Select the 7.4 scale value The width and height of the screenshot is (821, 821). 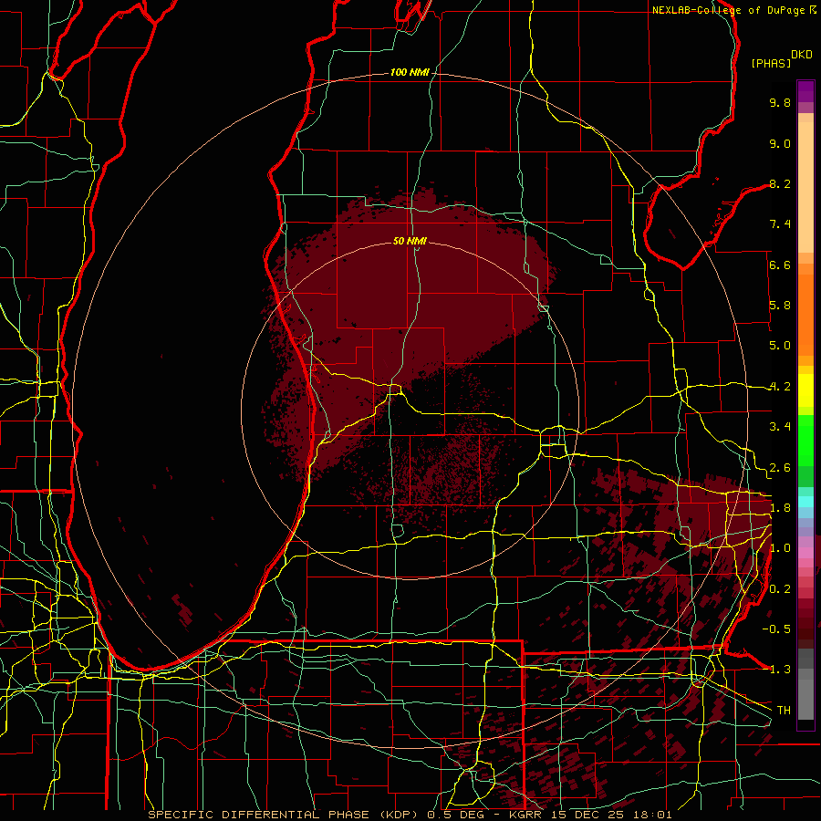click(780, 224)
